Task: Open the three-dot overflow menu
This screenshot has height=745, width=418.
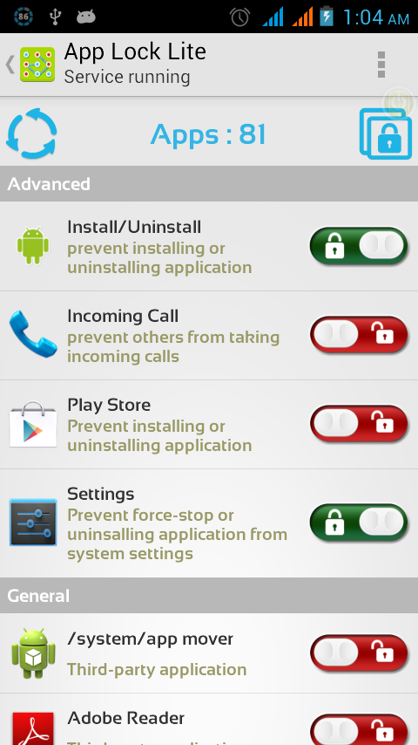Action: 381,65
